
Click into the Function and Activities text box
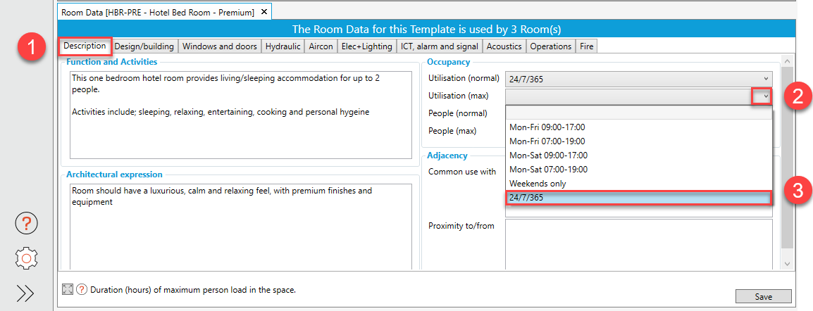click(241, 115)
